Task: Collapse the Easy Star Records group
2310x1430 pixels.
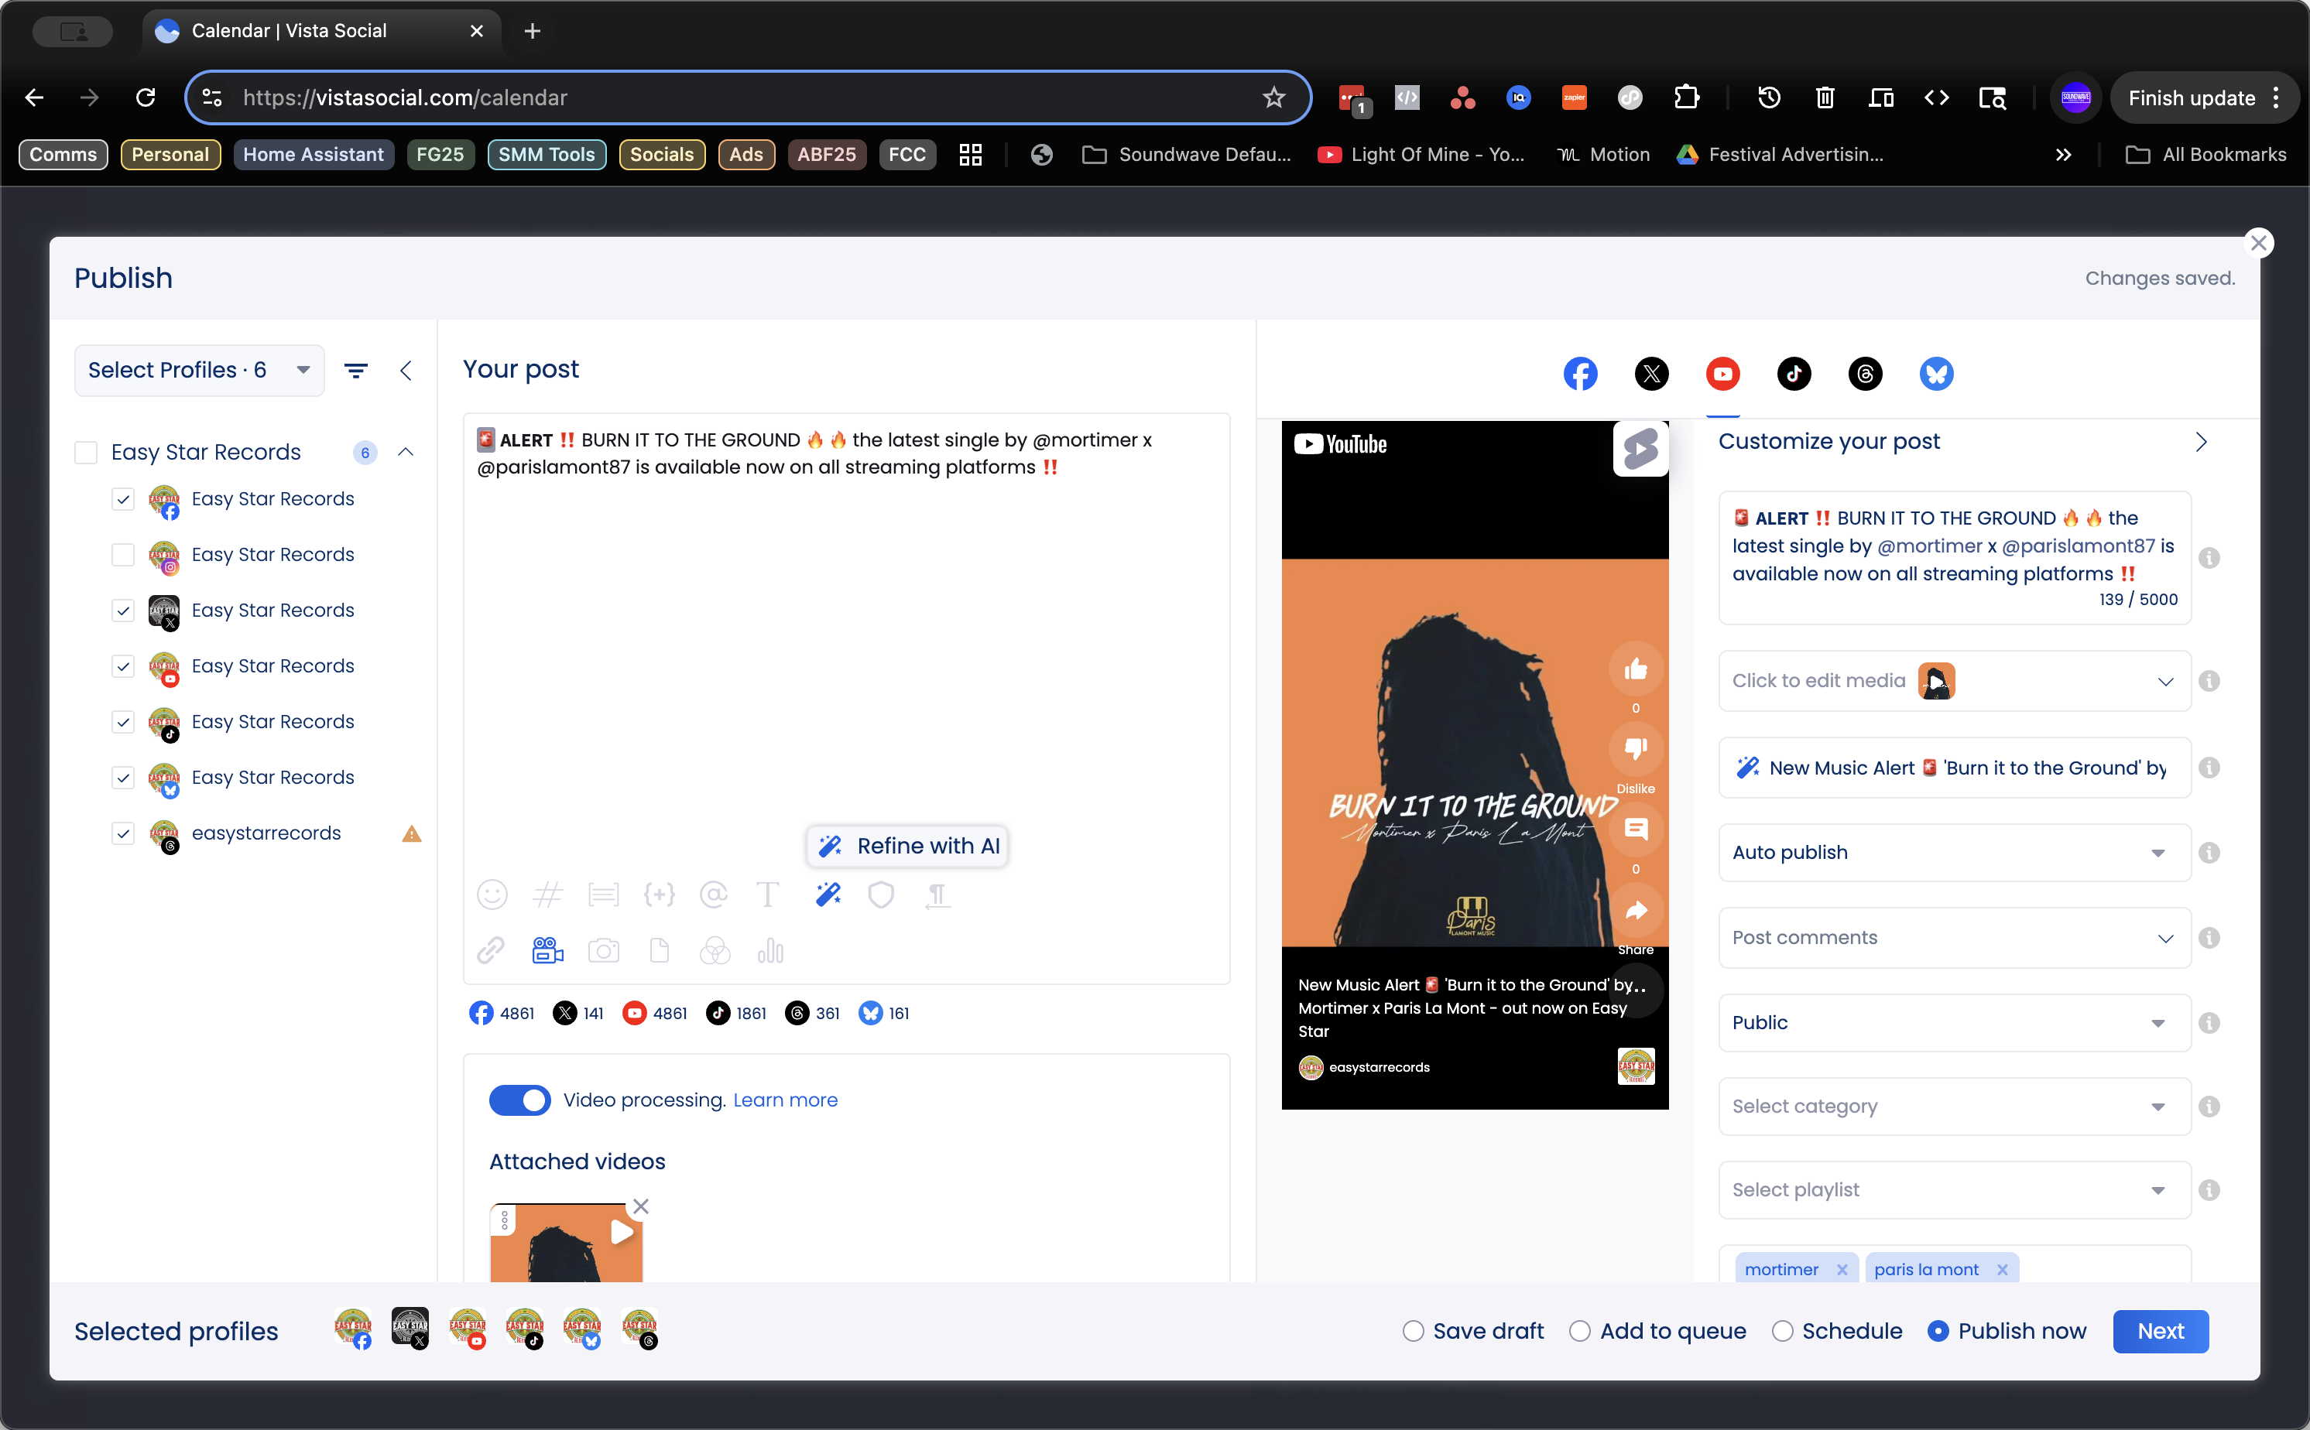Action: (x=406, y=452)
